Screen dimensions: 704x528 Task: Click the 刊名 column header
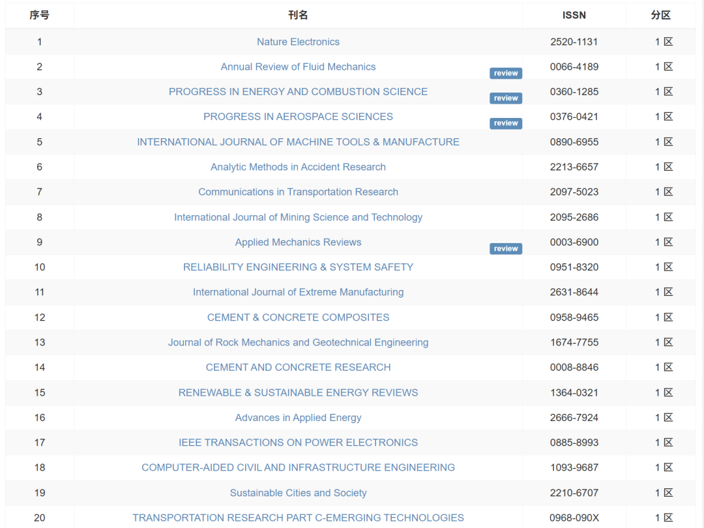pos(298,15)
